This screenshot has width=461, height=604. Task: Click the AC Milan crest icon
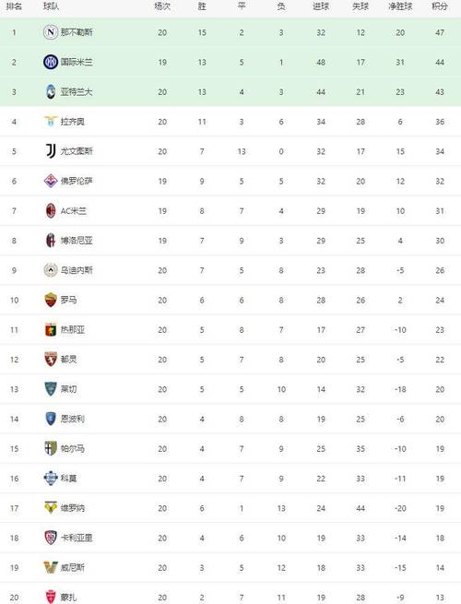51,210
